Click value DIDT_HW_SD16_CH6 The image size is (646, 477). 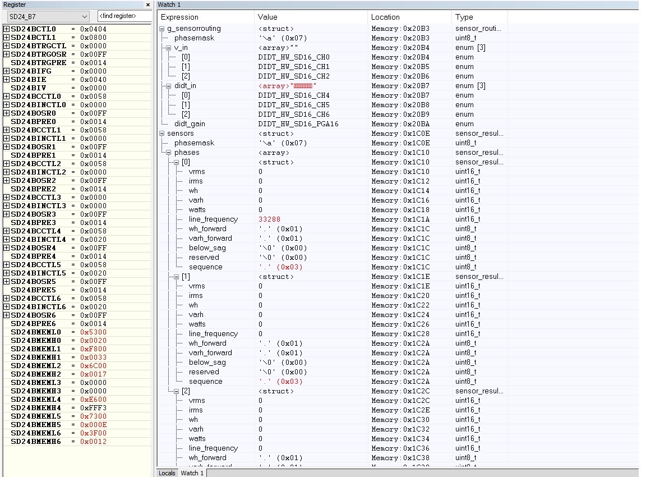[x=294, y=114]
